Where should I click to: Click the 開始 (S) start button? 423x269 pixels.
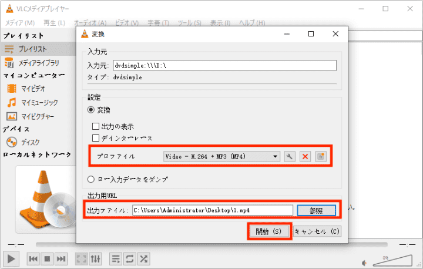269,231
